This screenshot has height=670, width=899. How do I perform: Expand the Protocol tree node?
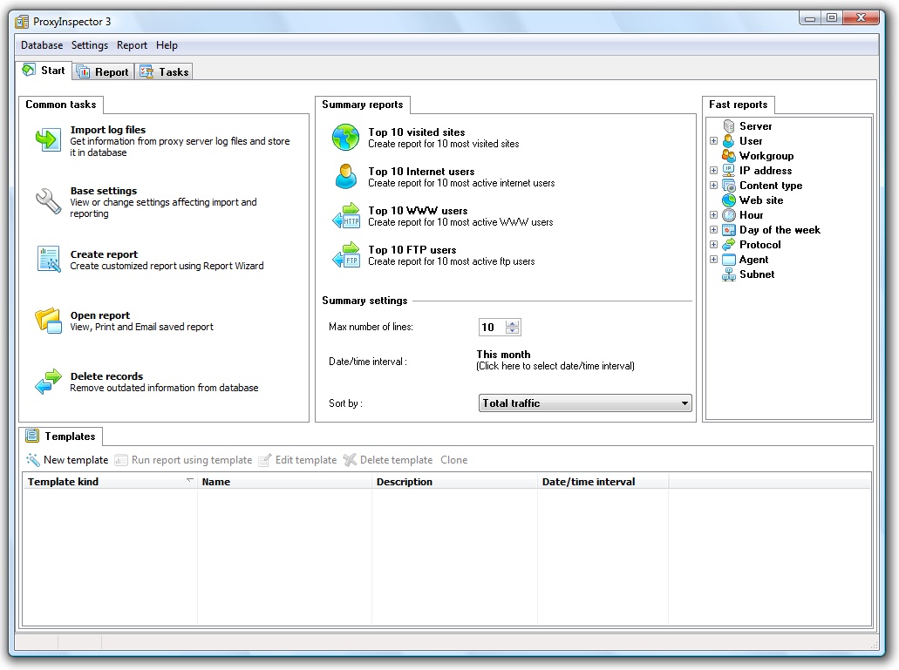pyautogui.click(x=714, y=245)
